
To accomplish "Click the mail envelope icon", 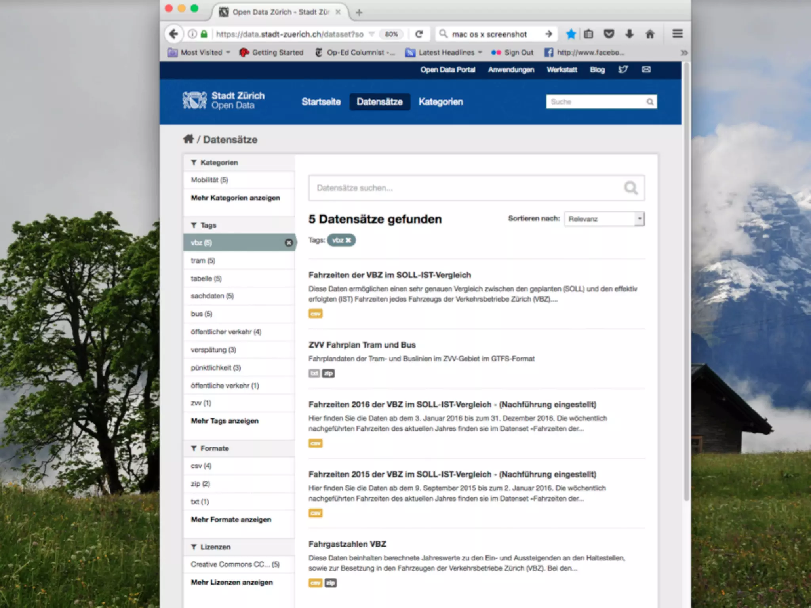I will click(x=646, y=70).
